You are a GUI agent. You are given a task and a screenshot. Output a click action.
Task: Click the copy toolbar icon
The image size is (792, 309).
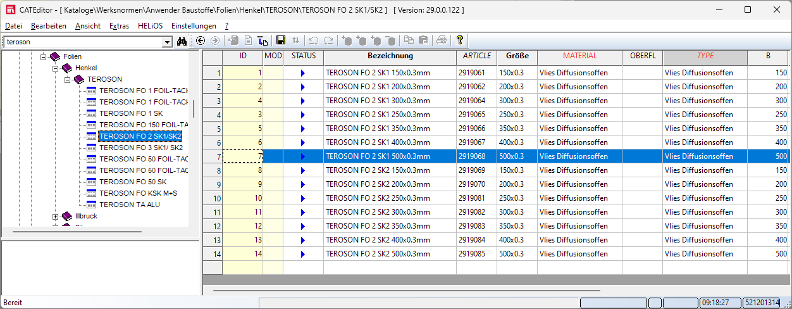coord(409,41)
